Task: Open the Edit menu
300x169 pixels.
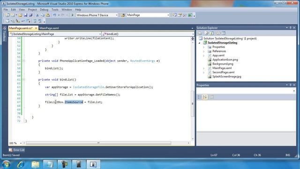Action: pos(13,9)
